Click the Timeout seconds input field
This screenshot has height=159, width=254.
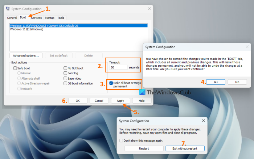[118, 67]
